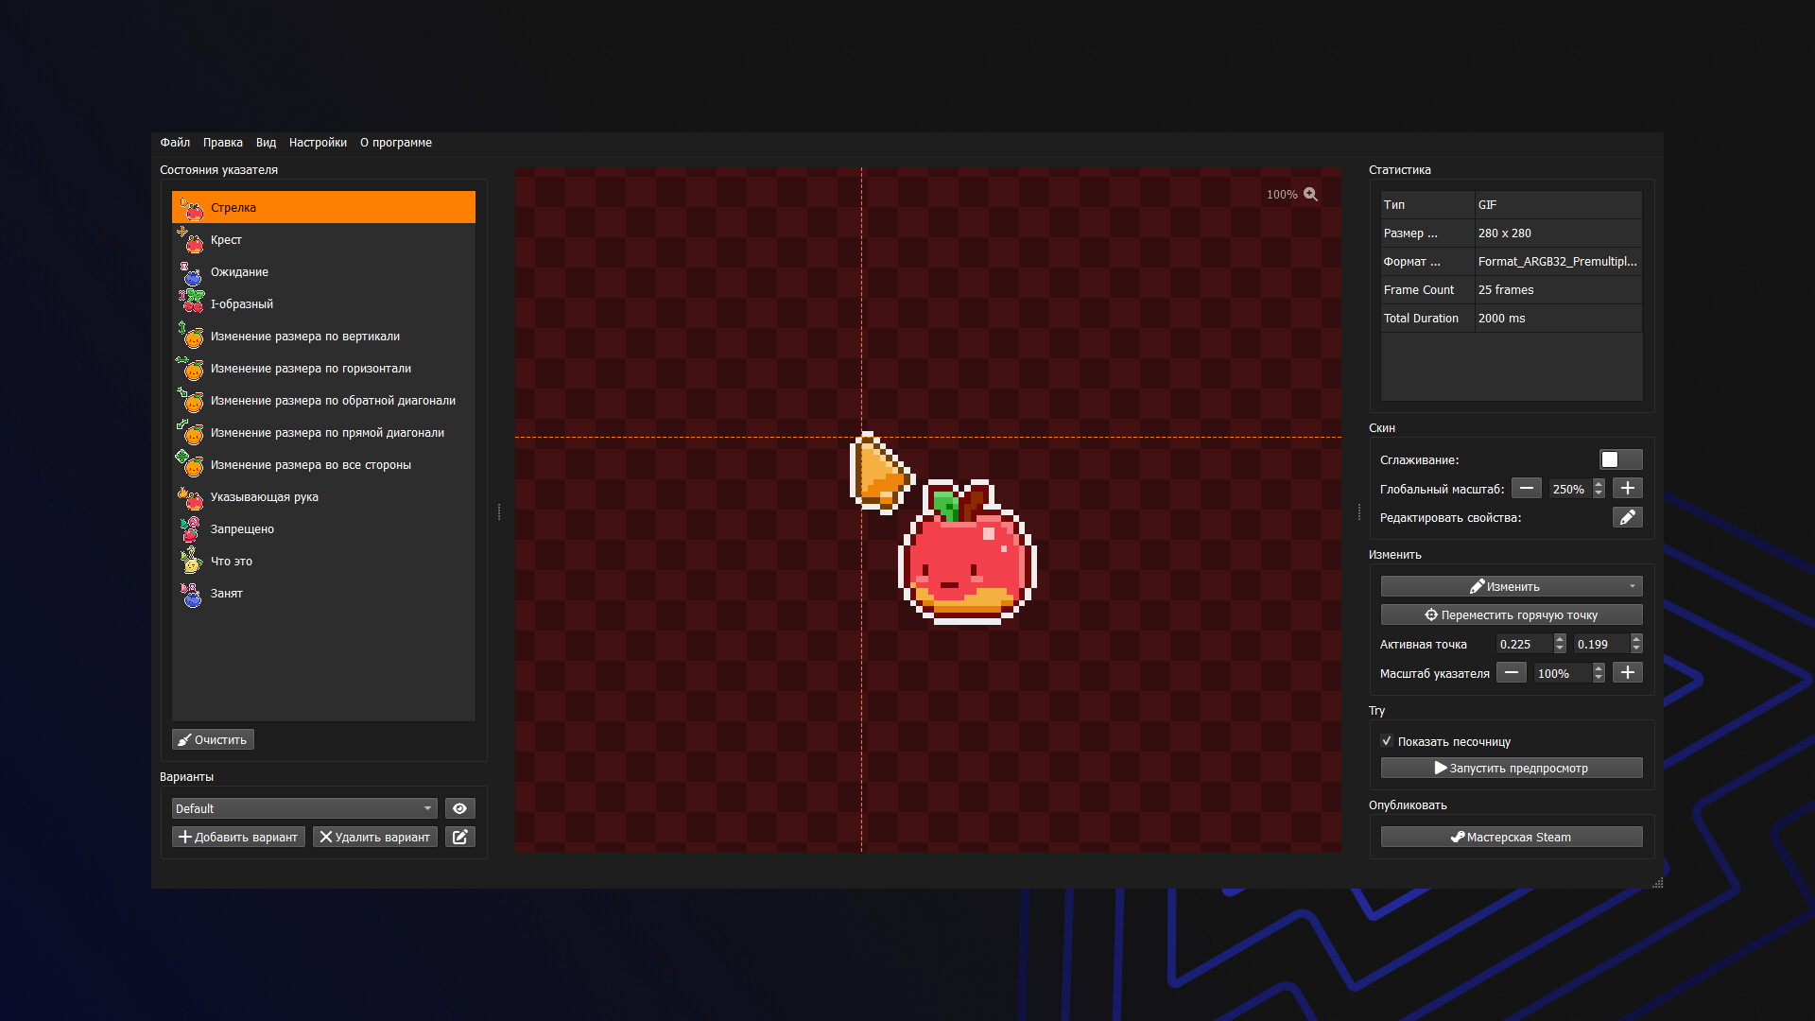This screenshot has width=1815, height=1021.
Task: Click the hotspot Y field 0.199
Action: point(1602,644)
